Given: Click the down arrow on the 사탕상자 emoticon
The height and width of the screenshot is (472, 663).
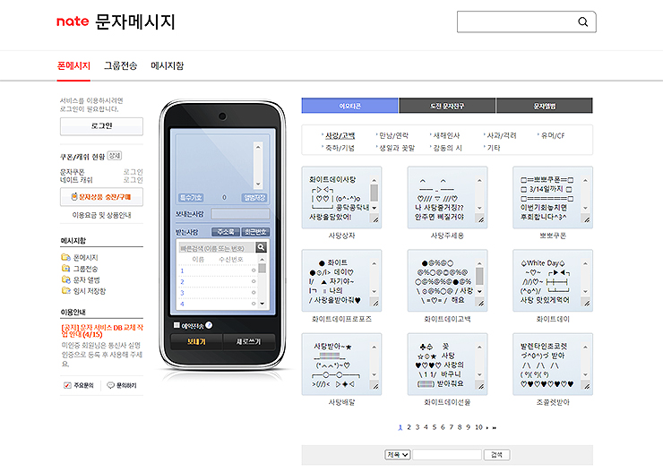Looking at the screenshot, I should click(375, 208).
